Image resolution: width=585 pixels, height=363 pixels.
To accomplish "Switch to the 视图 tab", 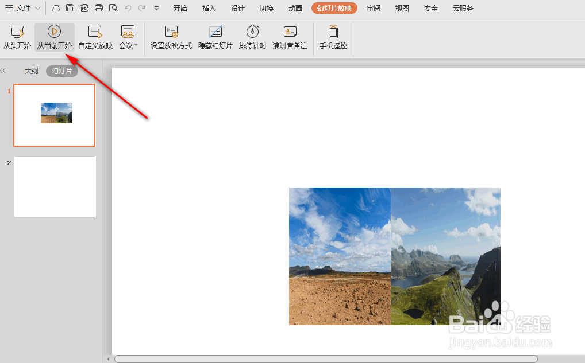I will point(402,8).
